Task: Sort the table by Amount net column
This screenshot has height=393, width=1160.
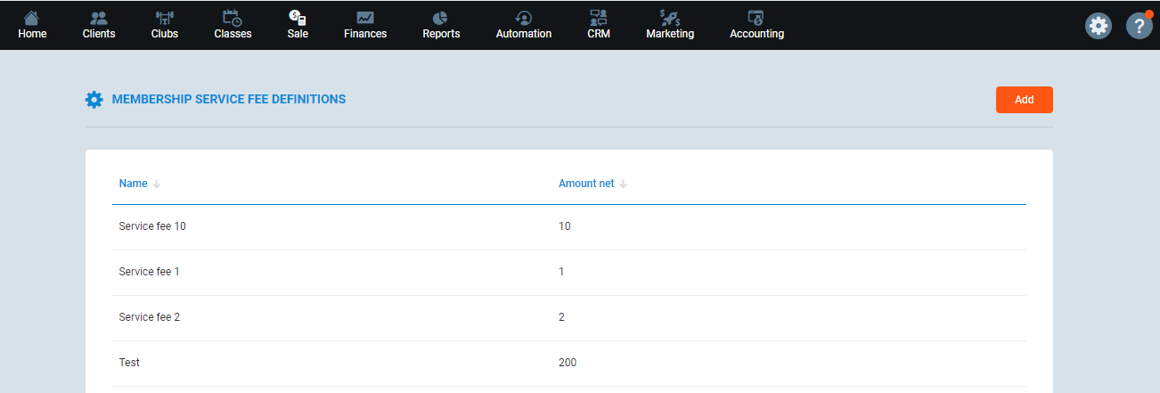Action: coord(586,184)
